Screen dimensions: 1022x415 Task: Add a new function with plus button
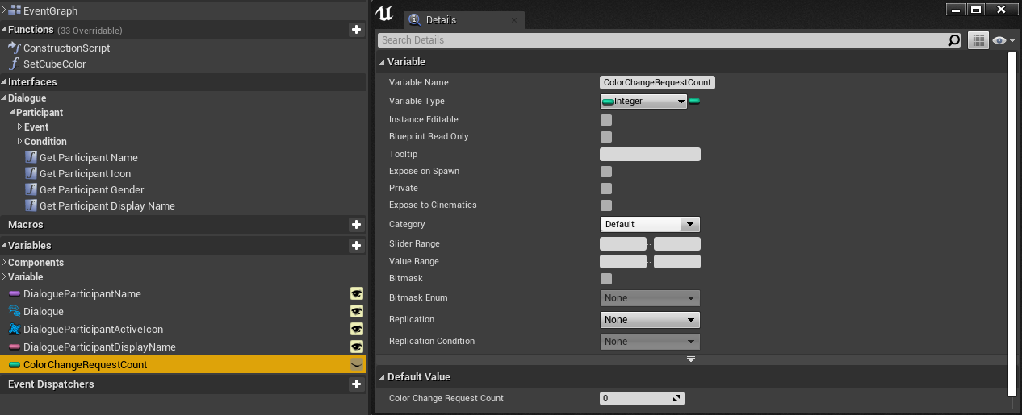(x=356, y=30)
